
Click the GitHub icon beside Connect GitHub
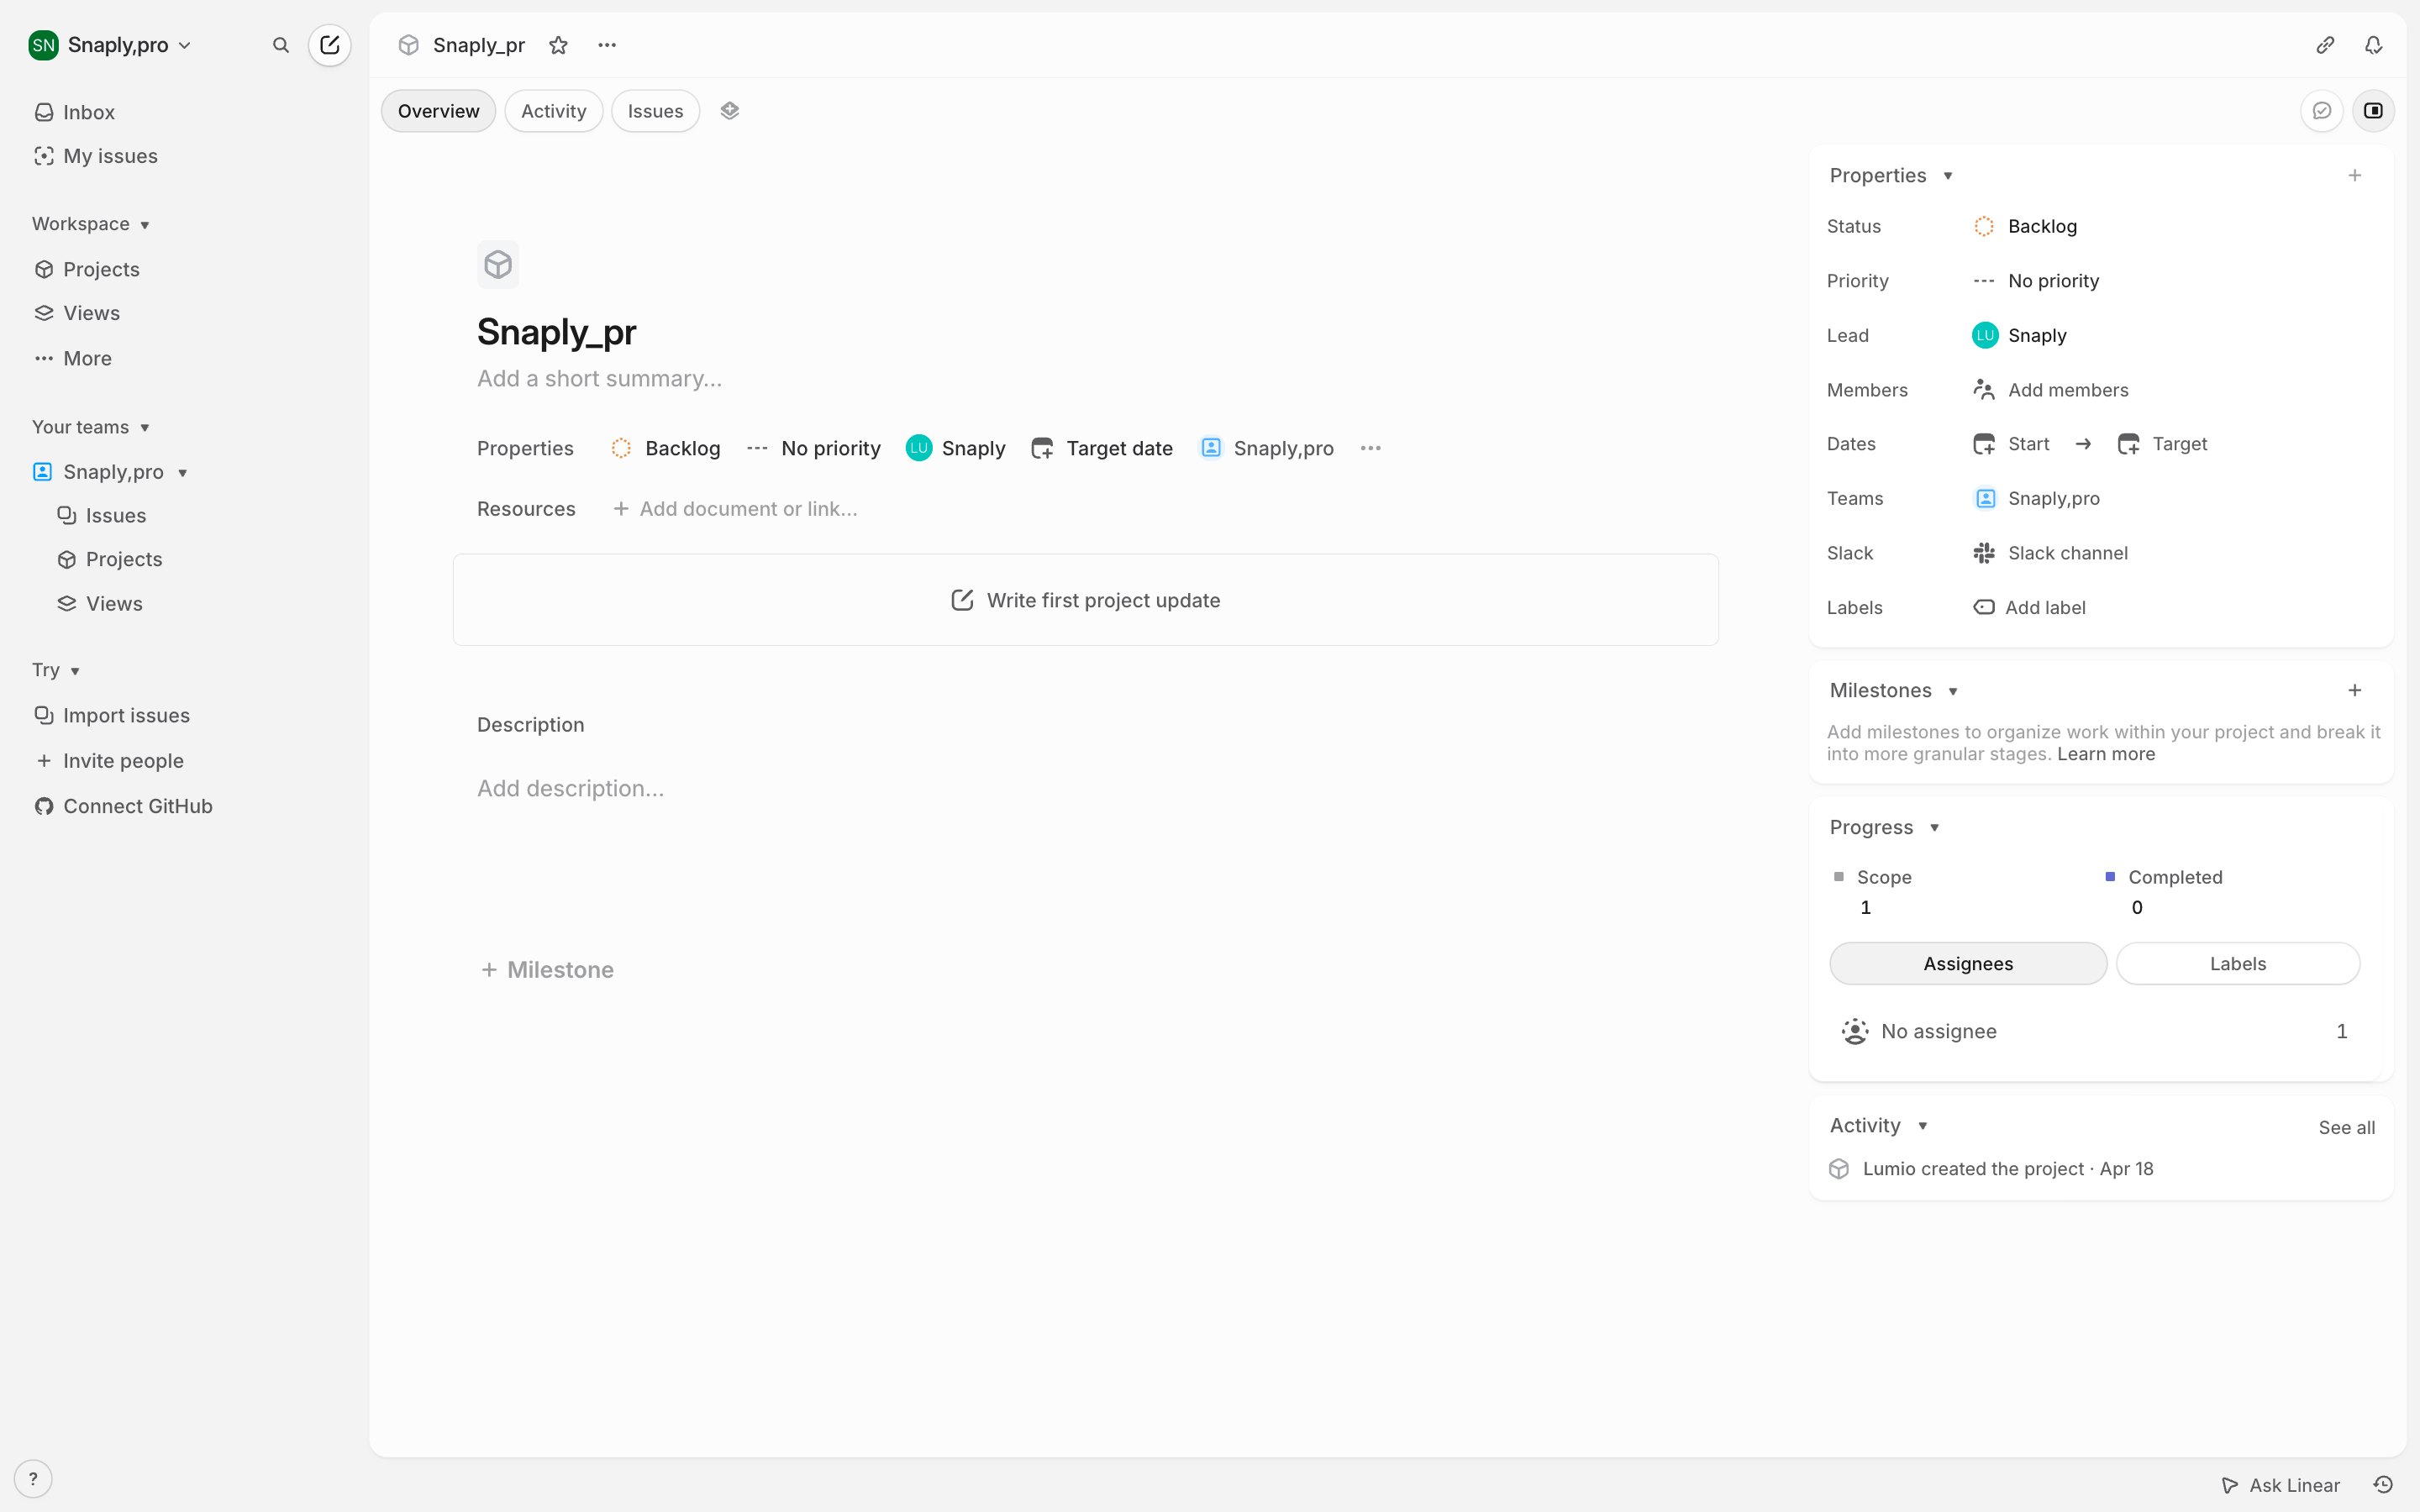pos(44,807)
